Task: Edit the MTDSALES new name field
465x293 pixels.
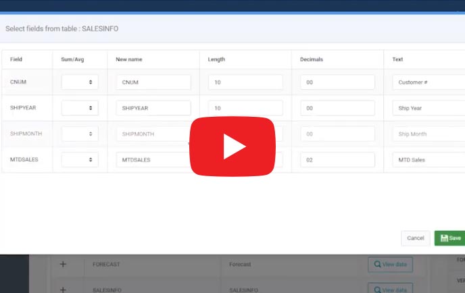Action: click(x=151, y=160)
